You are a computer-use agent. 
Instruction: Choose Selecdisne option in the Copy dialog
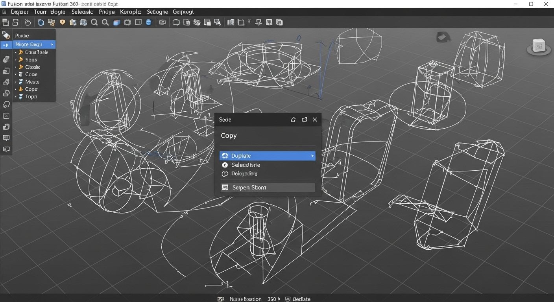(x=246, y=165)
